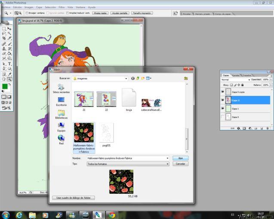Open the Ventana menu
Viewport: 274px width, 219px height.
tap(80, 7)
